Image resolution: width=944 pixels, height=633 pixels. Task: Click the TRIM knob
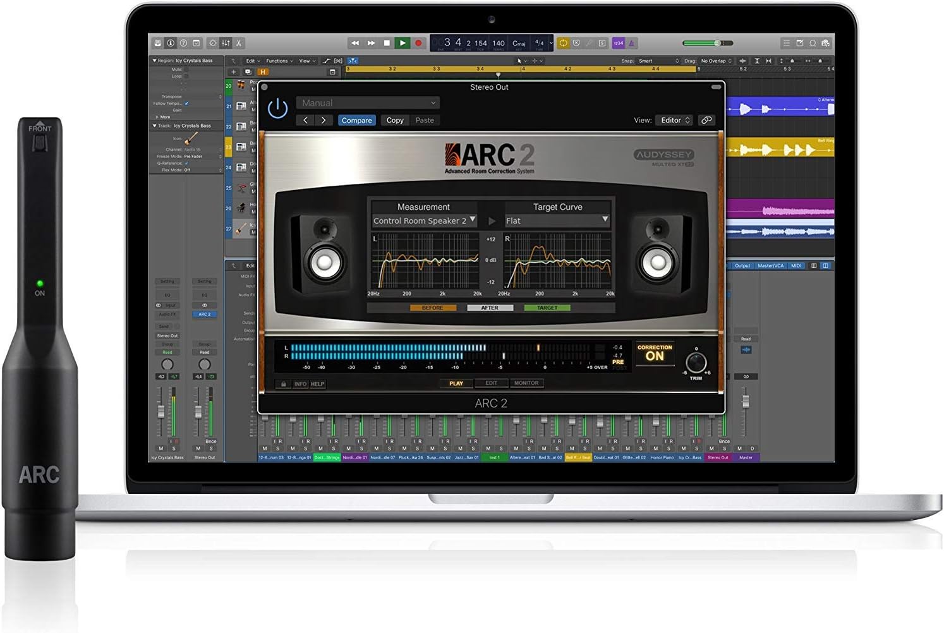(696, 363)
